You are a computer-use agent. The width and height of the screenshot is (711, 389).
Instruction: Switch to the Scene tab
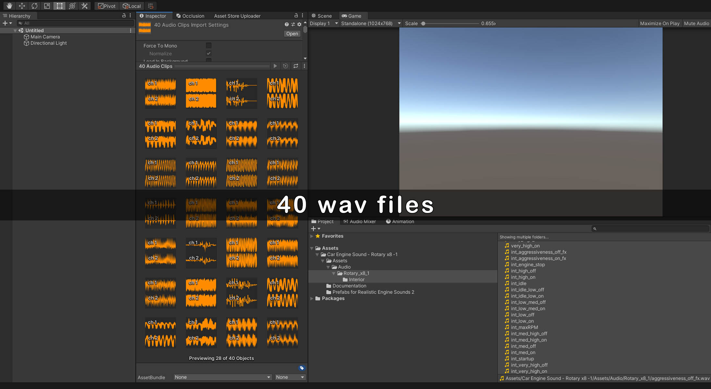click(x=322, y=16)
